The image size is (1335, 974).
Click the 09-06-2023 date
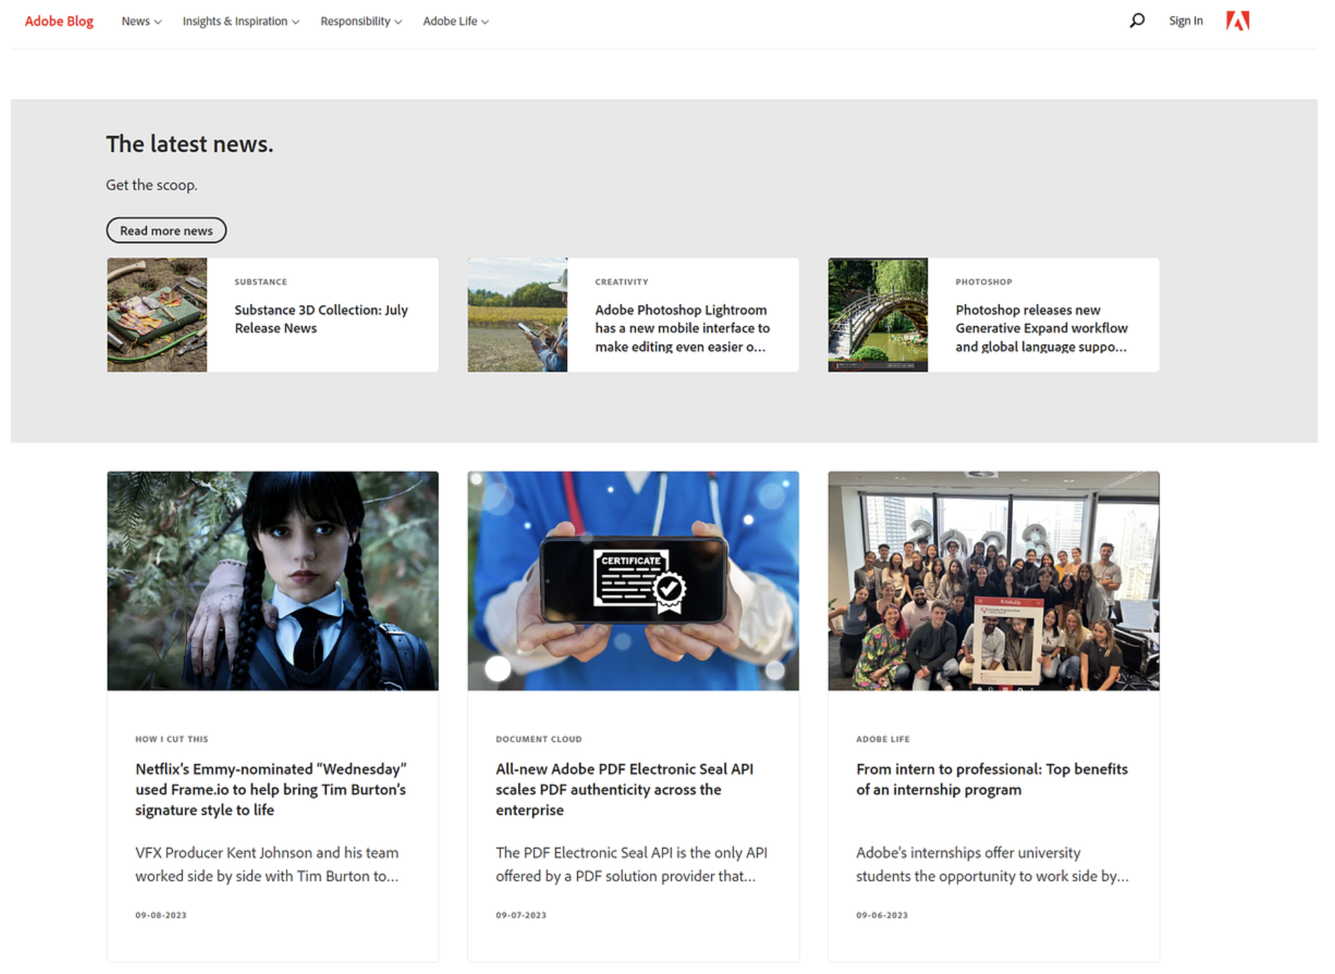point(882,915)
